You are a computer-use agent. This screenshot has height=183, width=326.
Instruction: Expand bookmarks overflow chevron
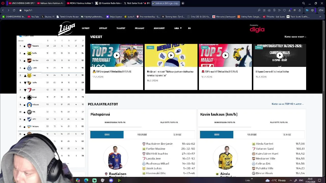tap(320, 17)
